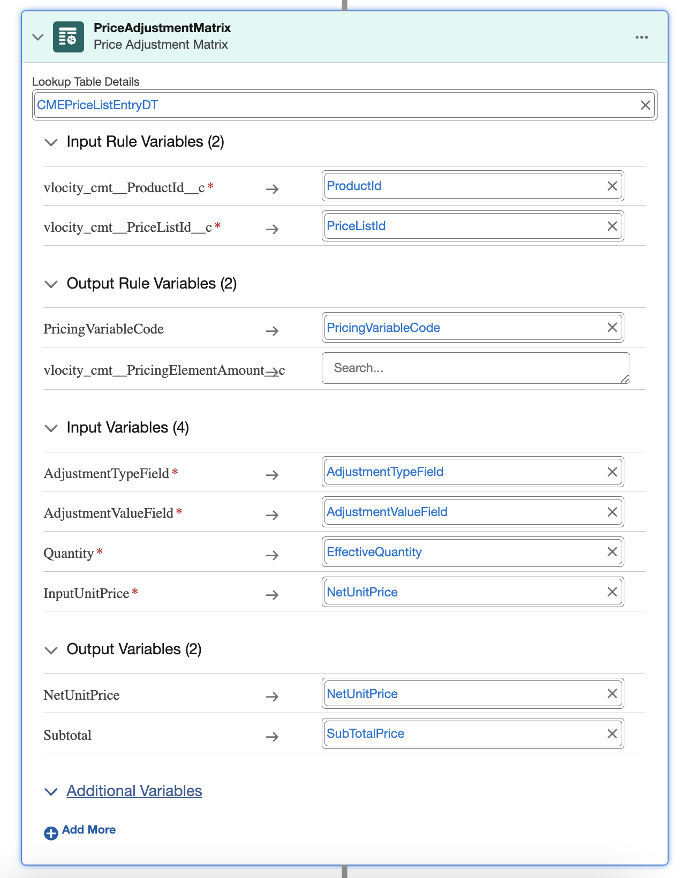This screenshot has height=878, width=695.
Task: Click the PriceListId mapping field
Action: coord(473,226)
